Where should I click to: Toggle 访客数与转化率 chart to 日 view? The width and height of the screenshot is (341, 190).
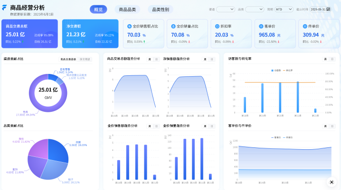[332, 59]
